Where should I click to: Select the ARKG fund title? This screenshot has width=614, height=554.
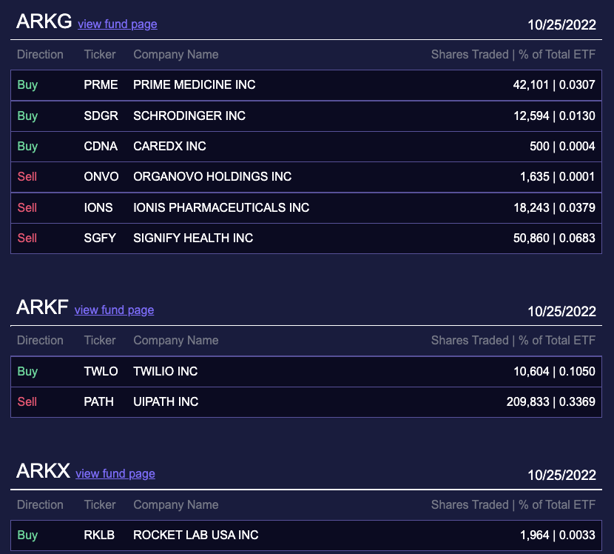(42, 21)
